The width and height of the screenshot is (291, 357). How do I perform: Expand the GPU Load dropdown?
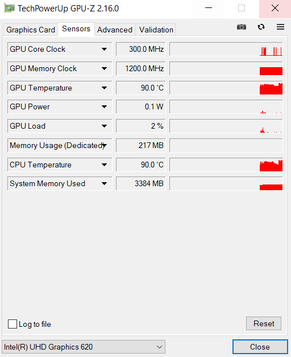(x=105, y=126)
